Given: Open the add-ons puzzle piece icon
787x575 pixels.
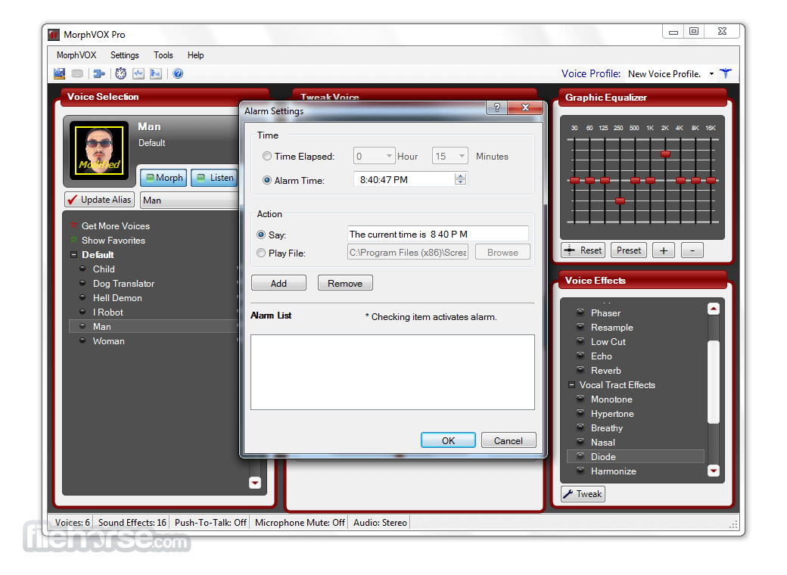Looking at the screenshot, I should [99, 73].
